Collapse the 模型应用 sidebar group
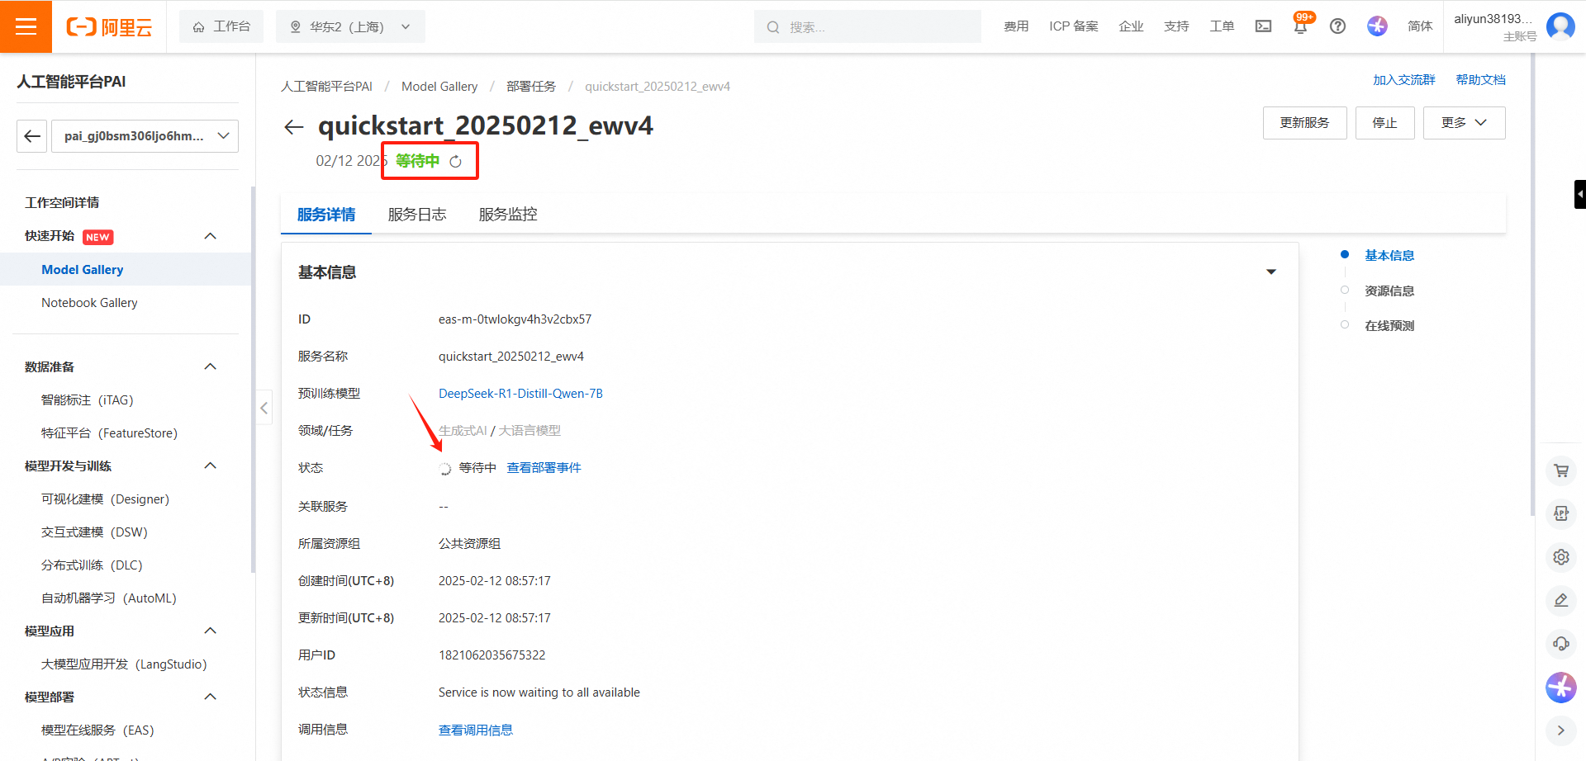This screenshot has height=761, width=1586. click(x=211, y=631)
